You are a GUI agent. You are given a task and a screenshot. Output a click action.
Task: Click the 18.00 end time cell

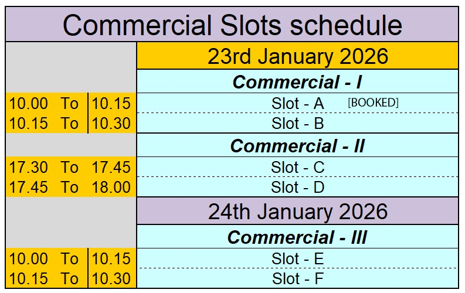coord(111,187)
